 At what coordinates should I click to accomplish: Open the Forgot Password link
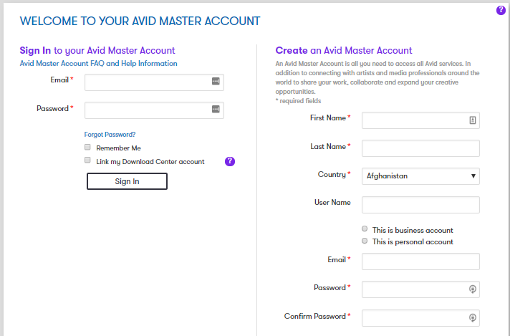[x=110, y=134]
